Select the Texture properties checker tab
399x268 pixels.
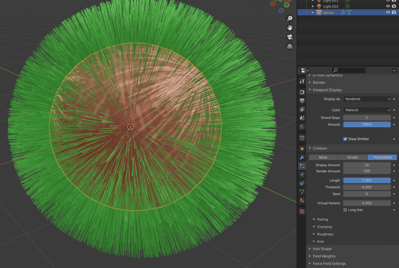[301, 211]
